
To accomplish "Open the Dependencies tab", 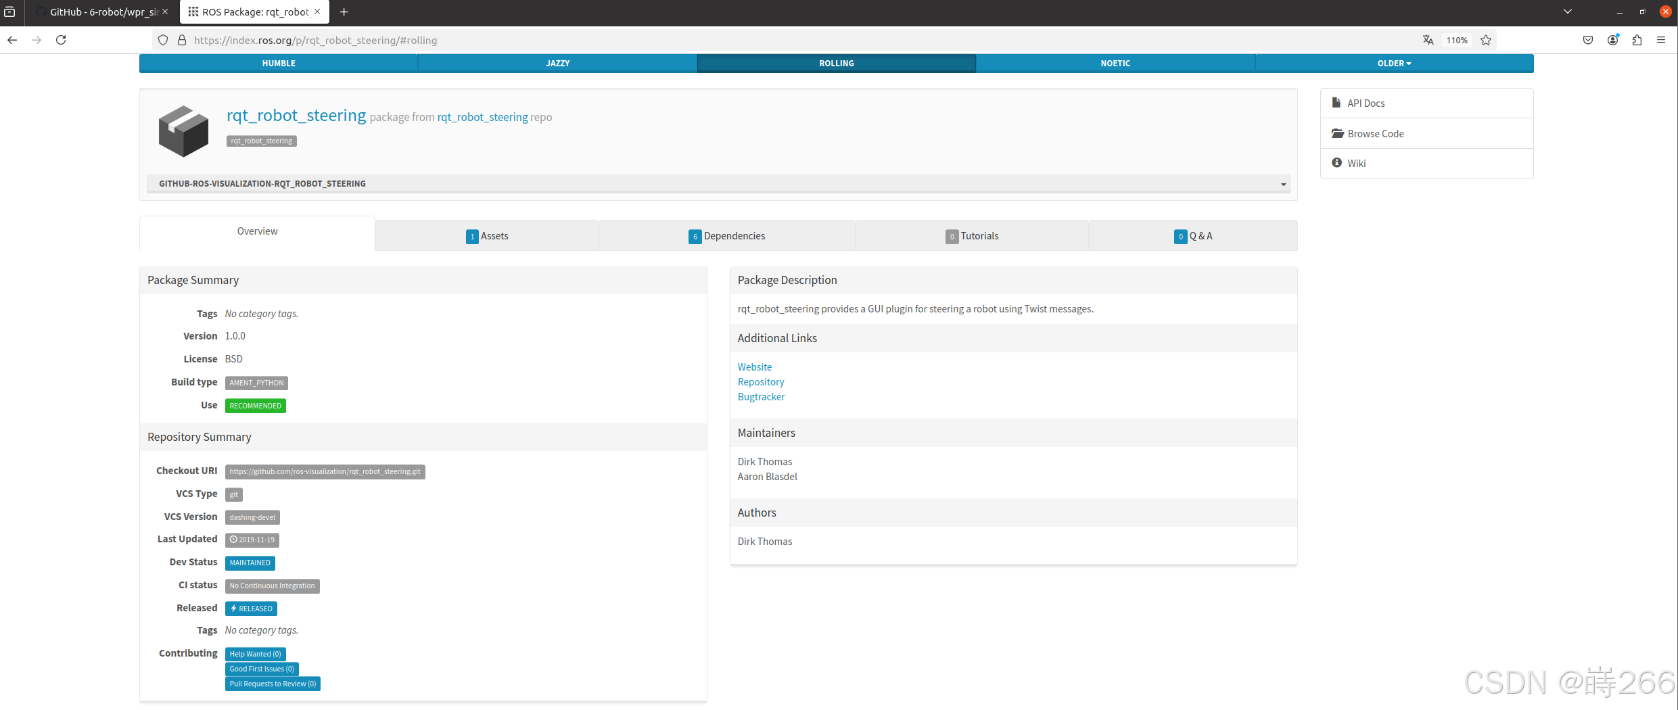I will (727, 235).
